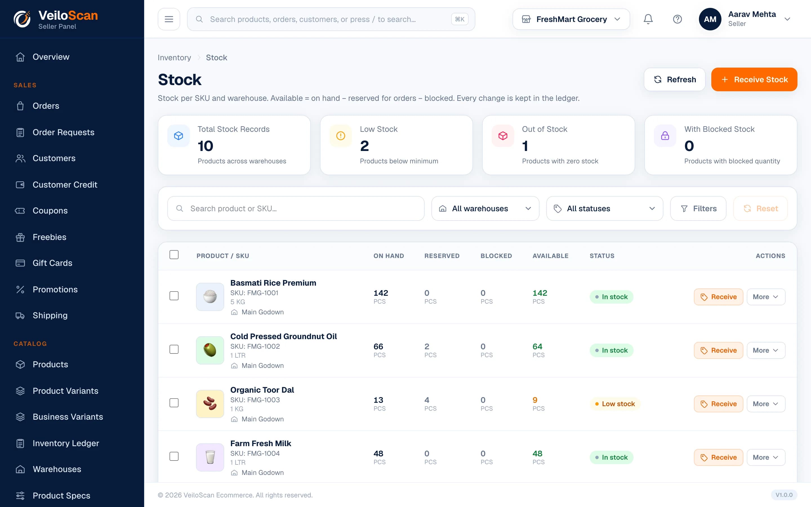Viewport: 811px width, 507px height.
Task: Receive stock for Cold Pressed Groundnut Oil
Action: (x=719, y=350)
